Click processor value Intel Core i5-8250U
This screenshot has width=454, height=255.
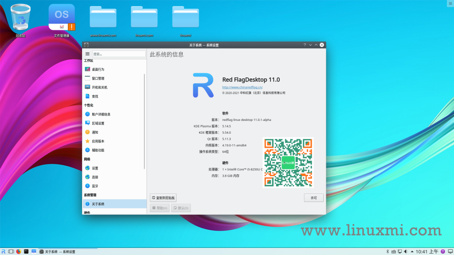(x=243, y=169)
